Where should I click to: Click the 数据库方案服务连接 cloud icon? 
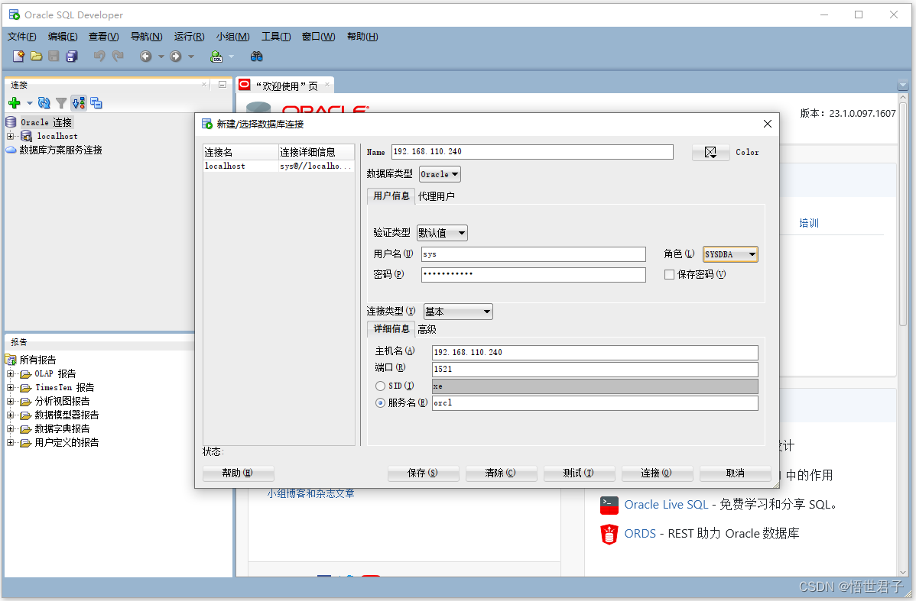coord(11,150)
